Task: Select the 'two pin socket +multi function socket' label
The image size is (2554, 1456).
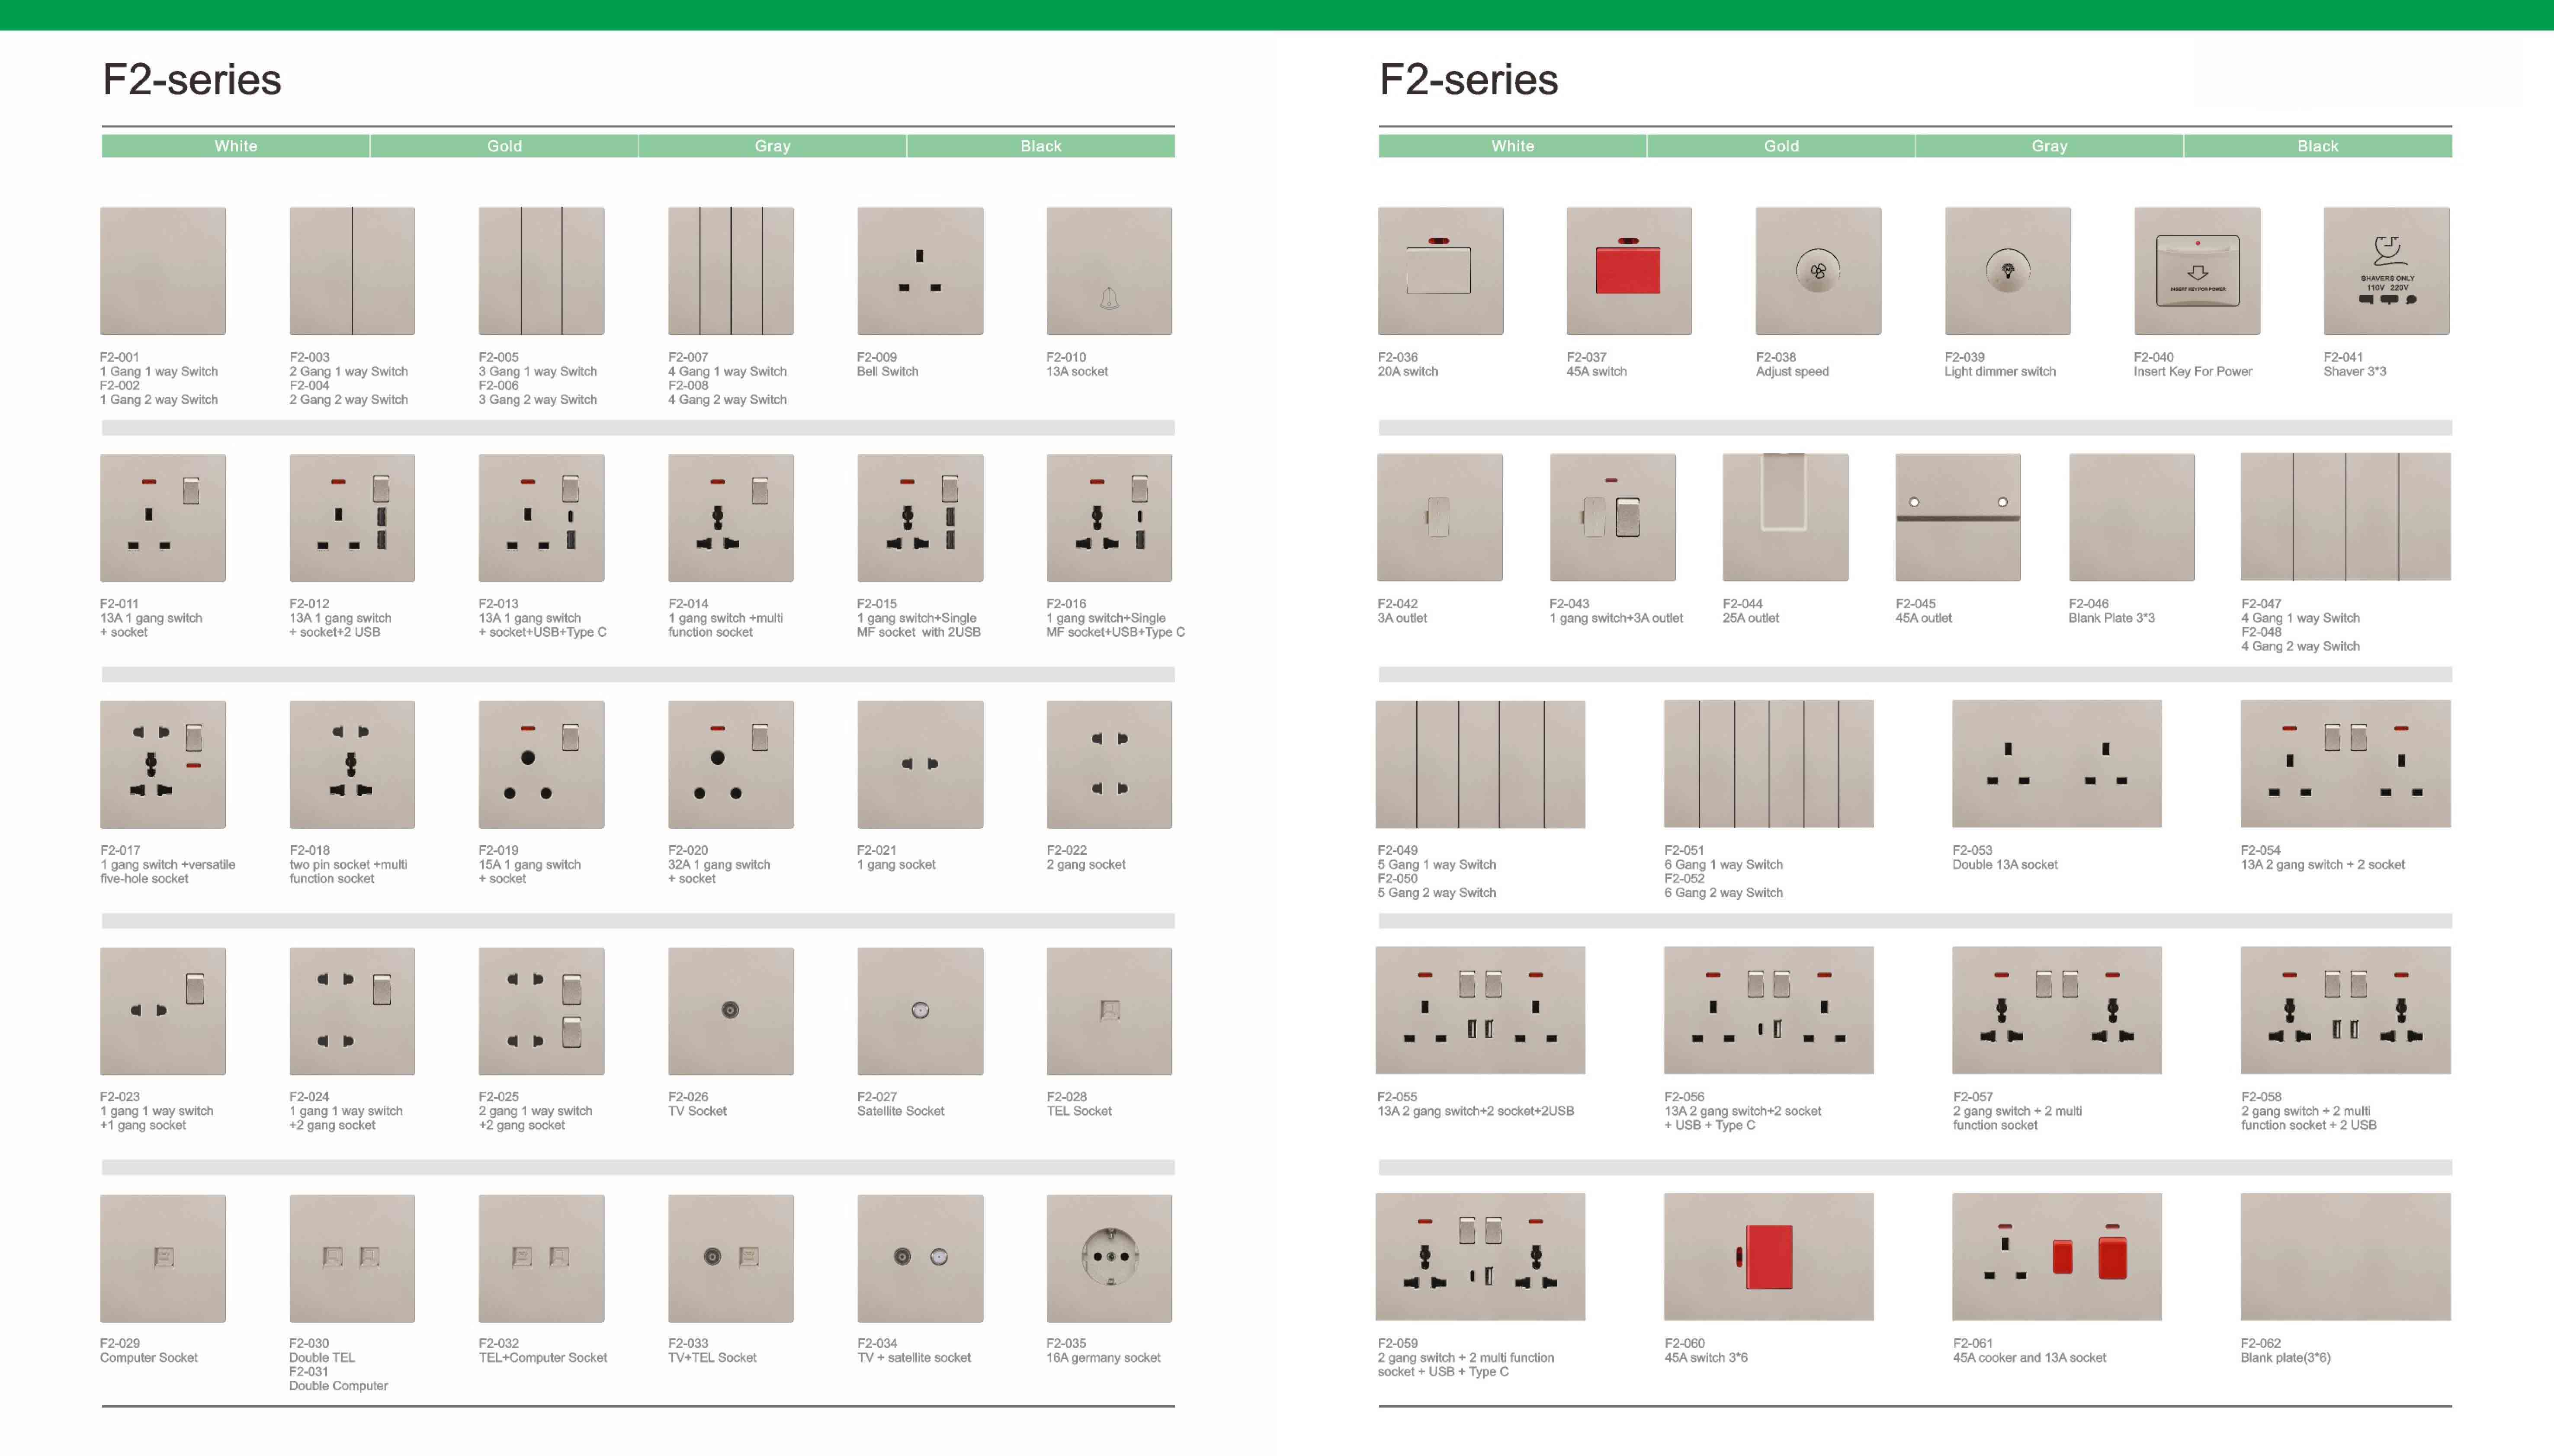Action: point(348,872)
